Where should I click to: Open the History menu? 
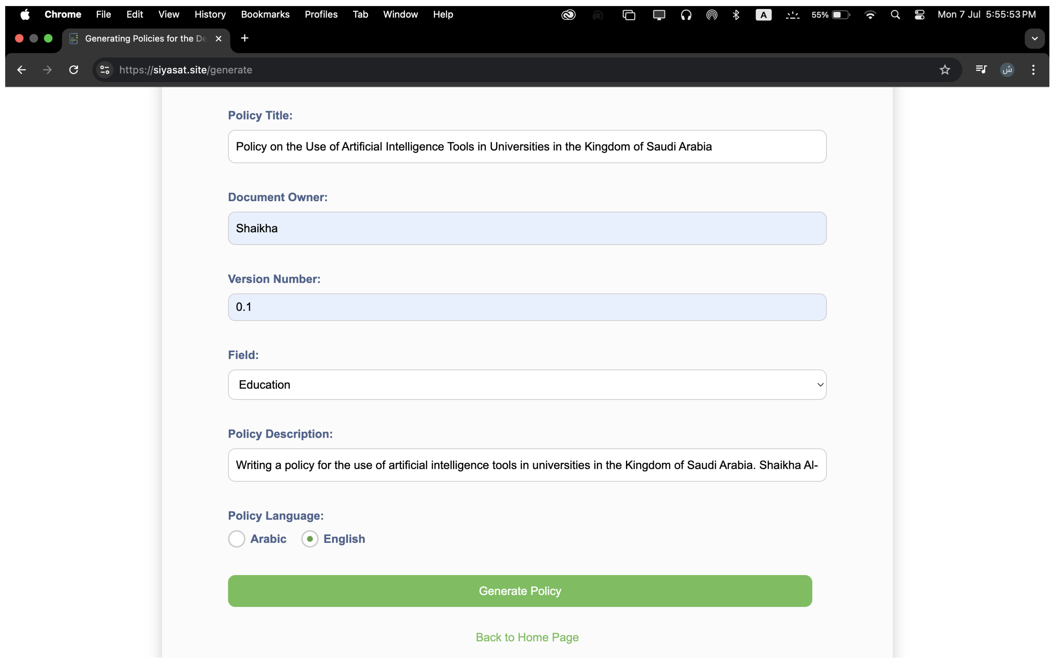tap(210, 15)
